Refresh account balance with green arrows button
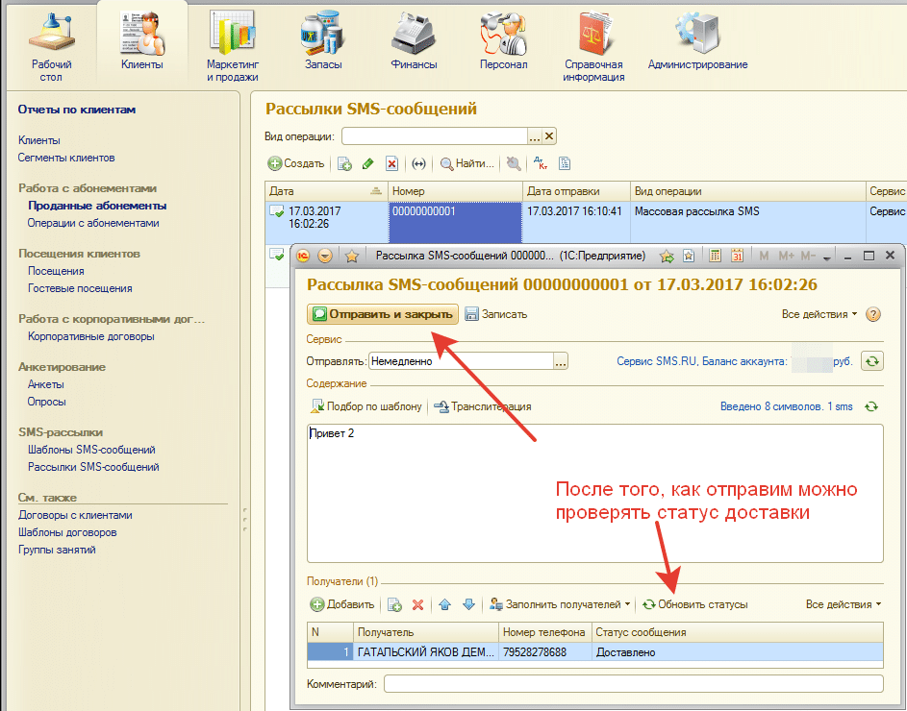Viewport: 907px width, 711px height. coord(871,361)
